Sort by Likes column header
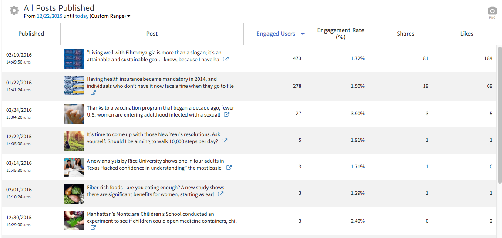Image resolution: width=502 pixels, height=238 pixels. [x=466, y=34]
